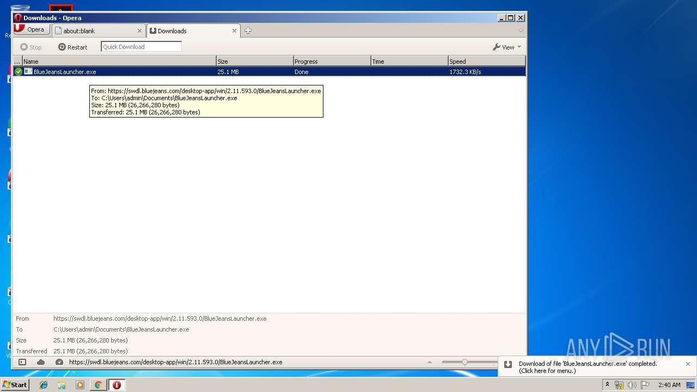This screenshot has width=697, height=392.
Task: Sort downloads by Name column
Action: pyautogui.click(x=119, y=62)
